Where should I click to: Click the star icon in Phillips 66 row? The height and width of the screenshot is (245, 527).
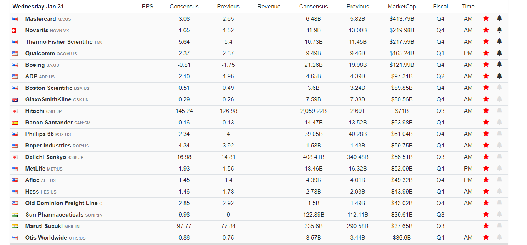pyautogui.click(x=486, y=134)
